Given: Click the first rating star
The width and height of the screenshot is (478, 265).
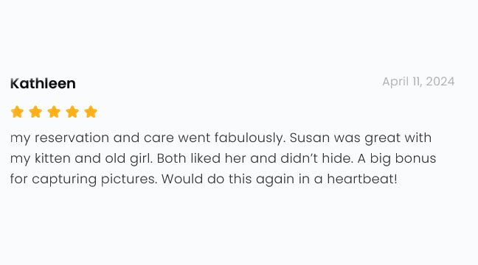Looking at the screenshot, I should 17,112.
